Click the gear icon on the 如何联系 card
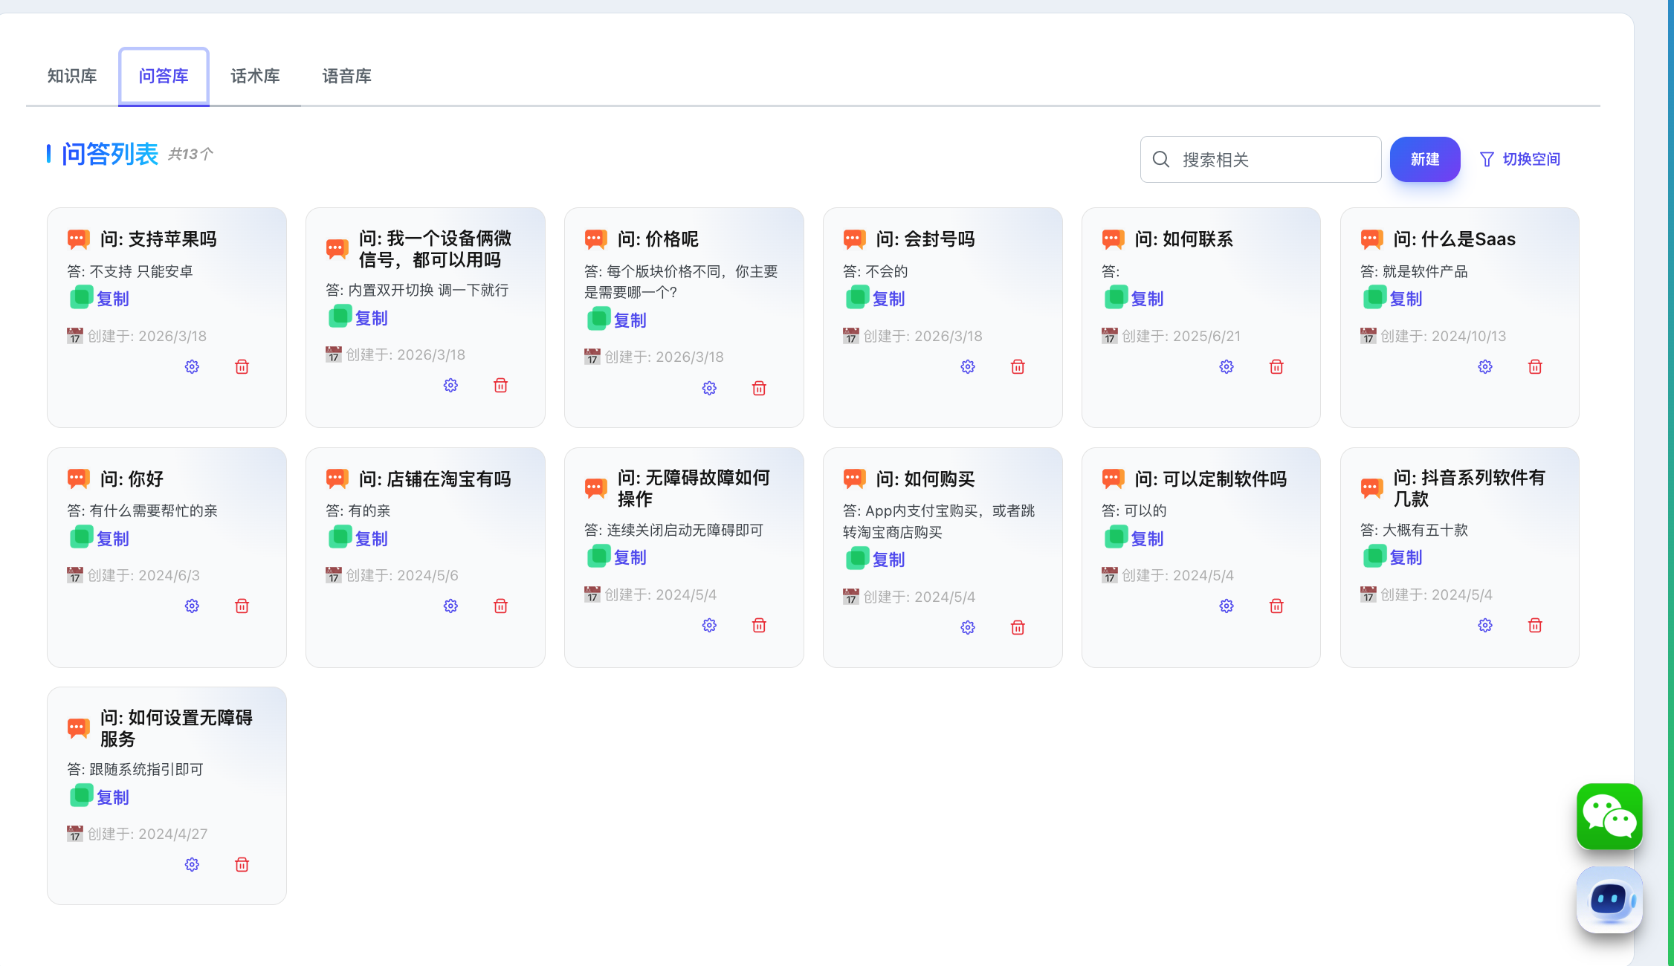This screenshot has height=966, width=1674. (1227, 367)
